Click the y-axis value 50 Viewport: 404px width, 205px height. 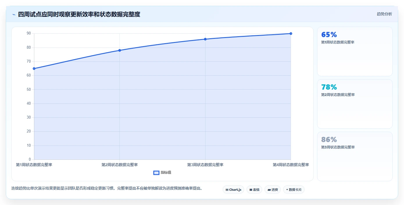[x=29, y=89]
